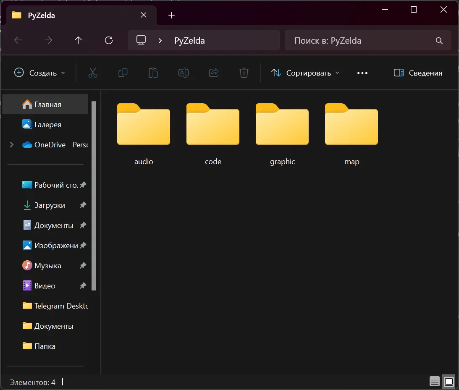Image resolution: width=459 pixels, height=390 pixels.
Task: Switch to large thumbnails view layout
Action: (449, 382)
